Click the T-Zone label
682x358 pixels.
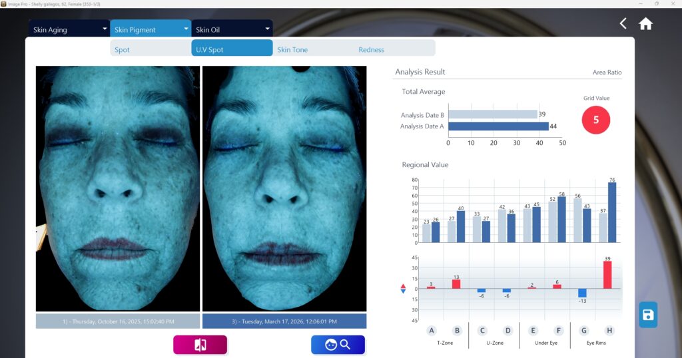(x=444, y=343)
